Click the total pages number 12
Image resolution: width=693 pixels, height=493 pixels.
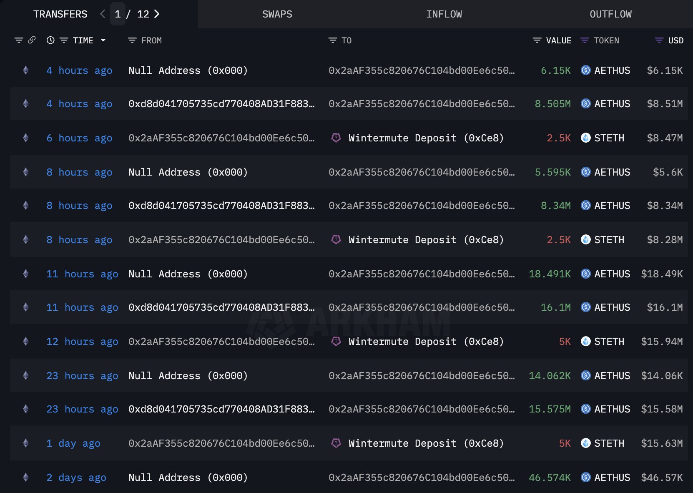[143, 14]
